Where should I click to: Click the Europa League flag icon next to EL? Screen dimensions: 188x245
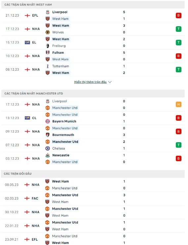[27, 42]
